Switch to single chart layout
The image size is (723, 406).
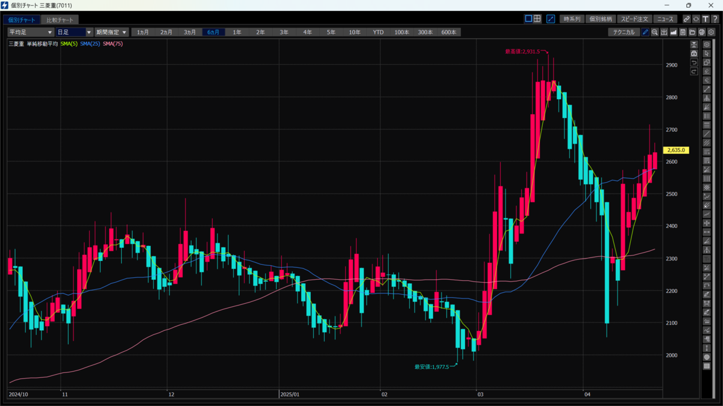528,19
